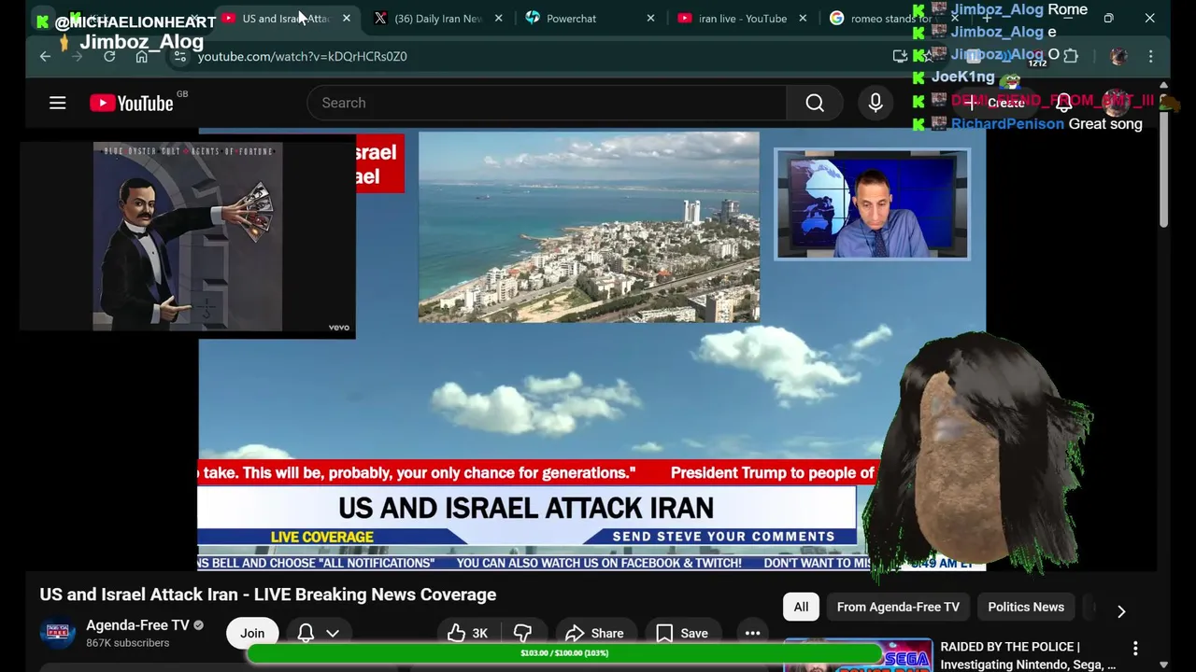Click the address bar URL
The image size is (1196, 672).
tap(302, 56)
